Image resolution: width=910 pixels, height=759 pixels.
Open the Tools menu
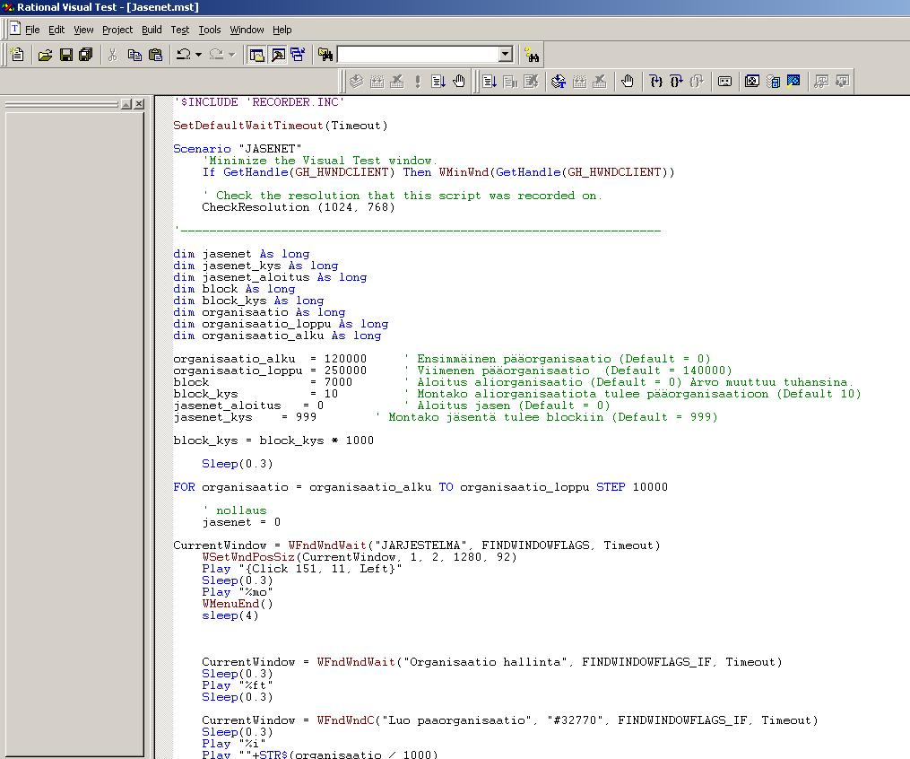[210, 30]
